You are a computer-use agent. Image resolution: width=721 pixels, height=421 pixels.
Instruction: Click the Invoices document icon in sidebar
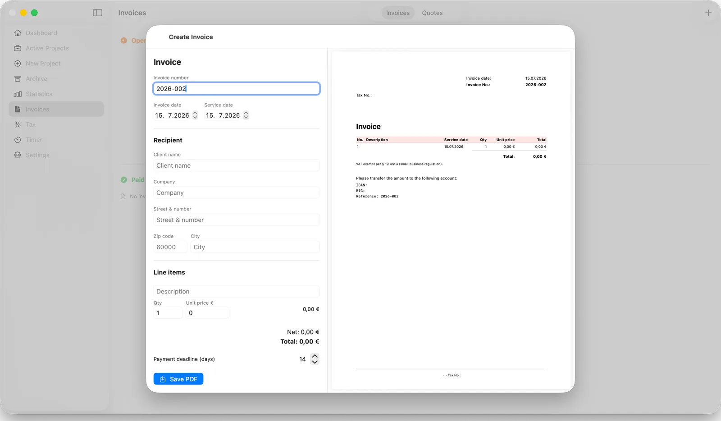[x=18, y=109]
